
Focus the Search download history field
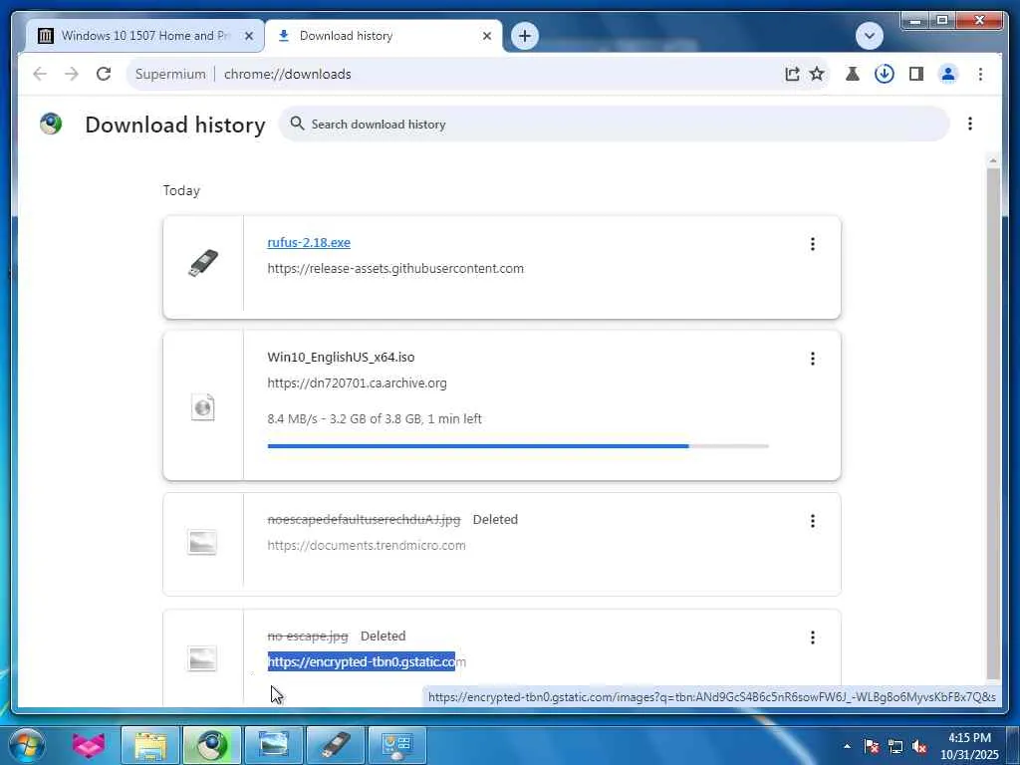[614, 124]
